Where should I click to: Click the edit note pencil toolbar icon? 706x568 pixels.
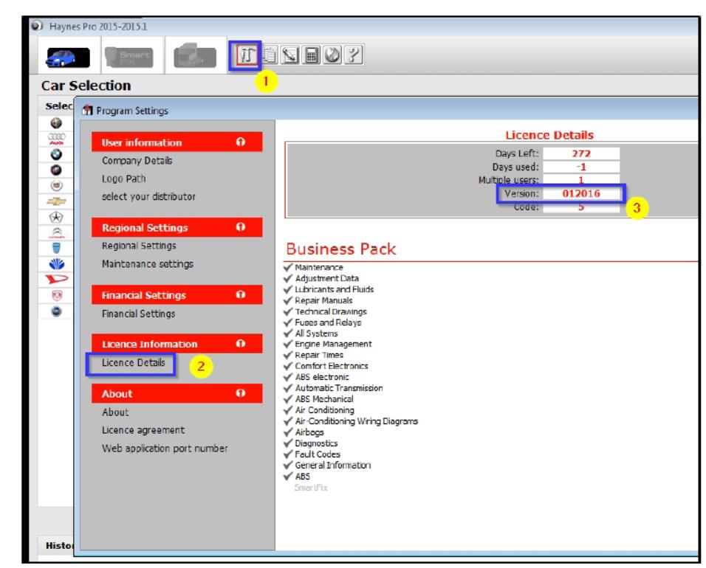click(290, 55)
